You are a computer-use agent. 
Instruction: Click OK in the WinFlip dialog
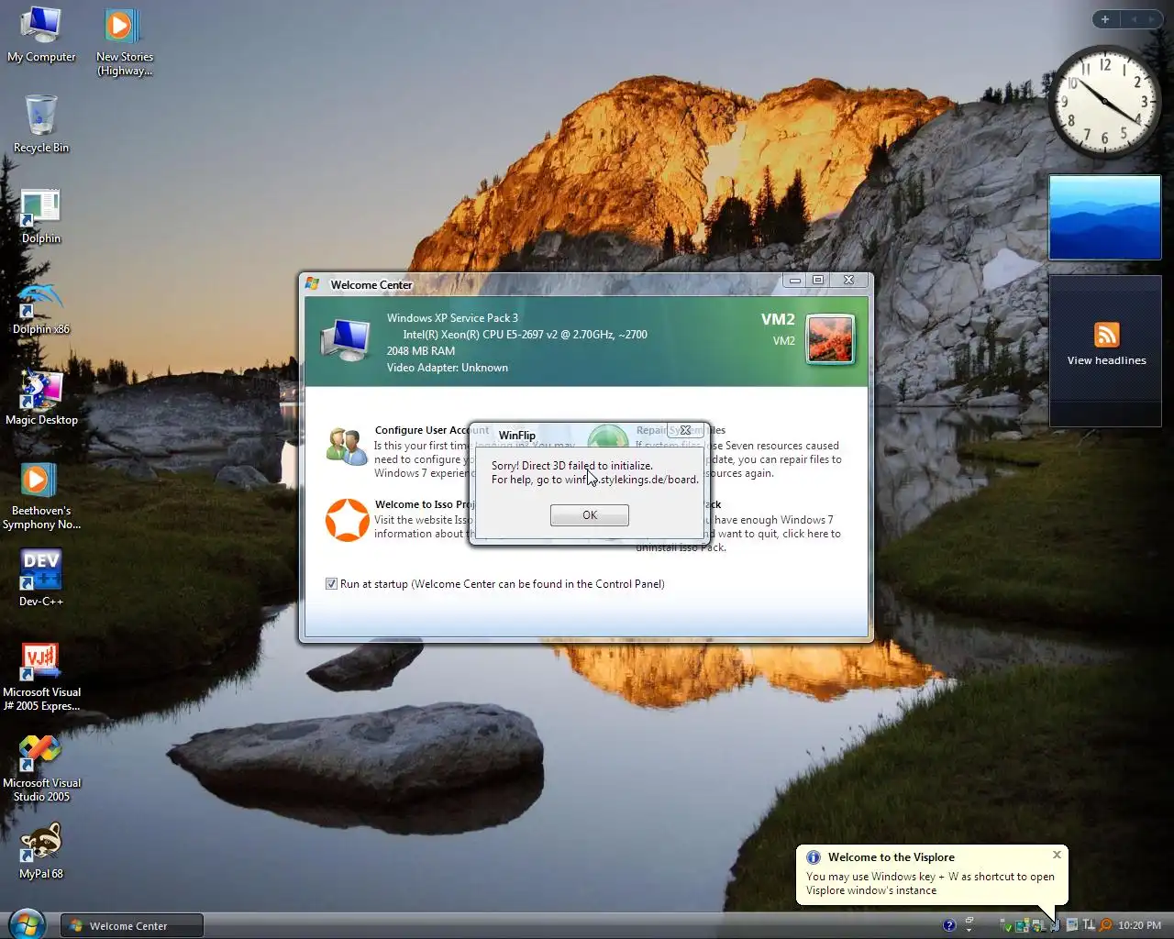(x=590, y=515)
